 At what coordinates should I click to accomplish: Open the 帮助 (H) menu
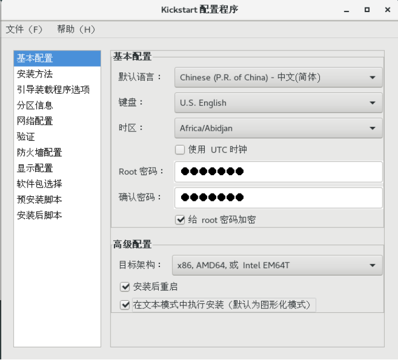(76, 29)
